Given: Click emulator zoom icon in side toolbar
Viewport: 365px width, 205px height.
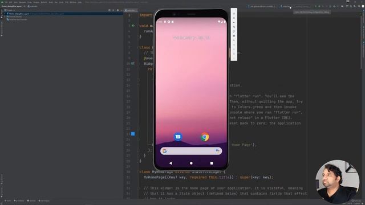Looking at the screenshot, I should pyautogui.click(x=234, y=40).
